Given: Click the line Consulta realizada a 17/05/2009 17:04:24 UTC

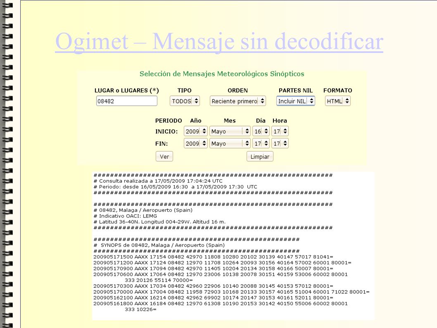Looking at the screenshot, I should [x=158, y=181].
